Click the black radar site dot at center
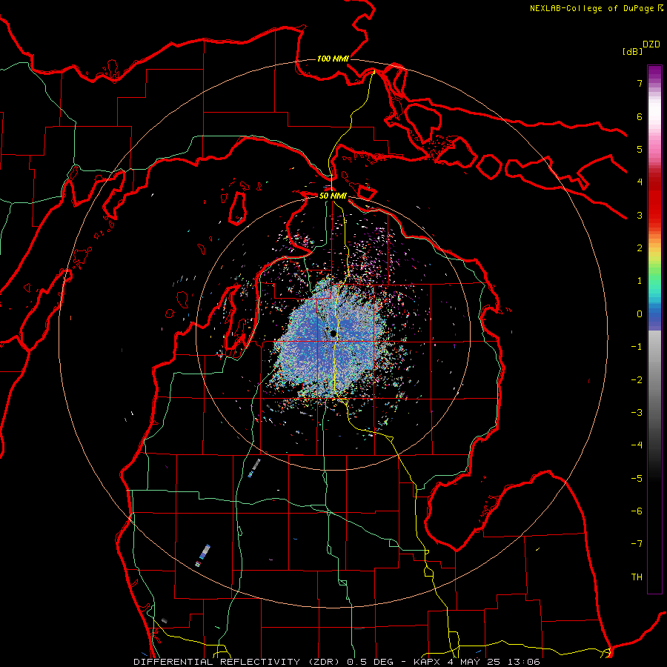The height and width of the screenshot is (667, 667). [333, 333]
